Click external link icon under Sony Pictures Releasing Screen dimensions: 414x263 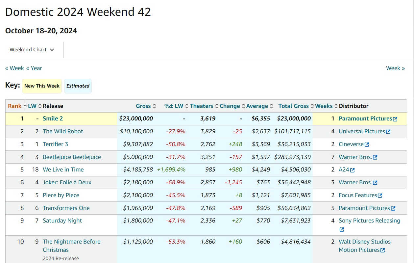pyautogui.click(x=342, y=229)
